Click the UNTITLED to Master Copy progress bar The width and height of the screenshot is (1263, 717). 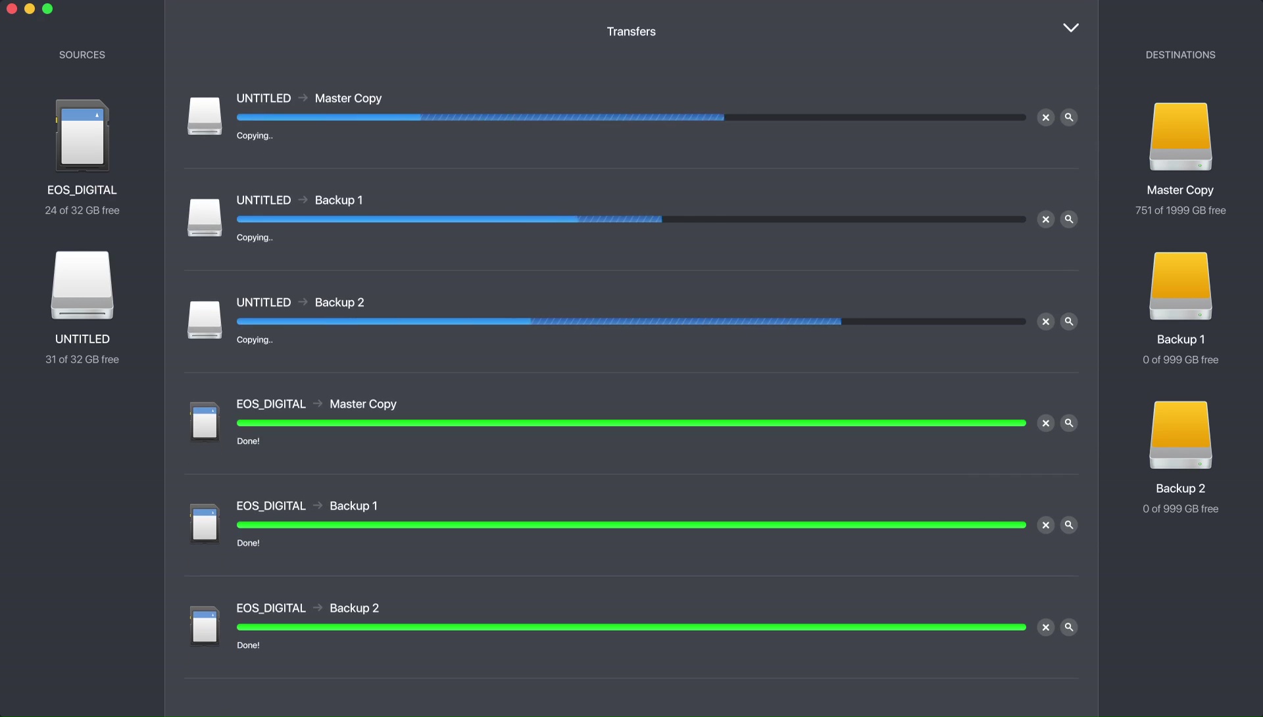[631, 117]
